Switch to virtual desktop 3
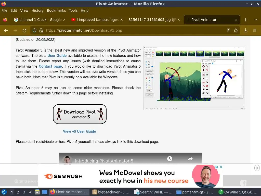This screenshot has height=196, width=261. 24,192
